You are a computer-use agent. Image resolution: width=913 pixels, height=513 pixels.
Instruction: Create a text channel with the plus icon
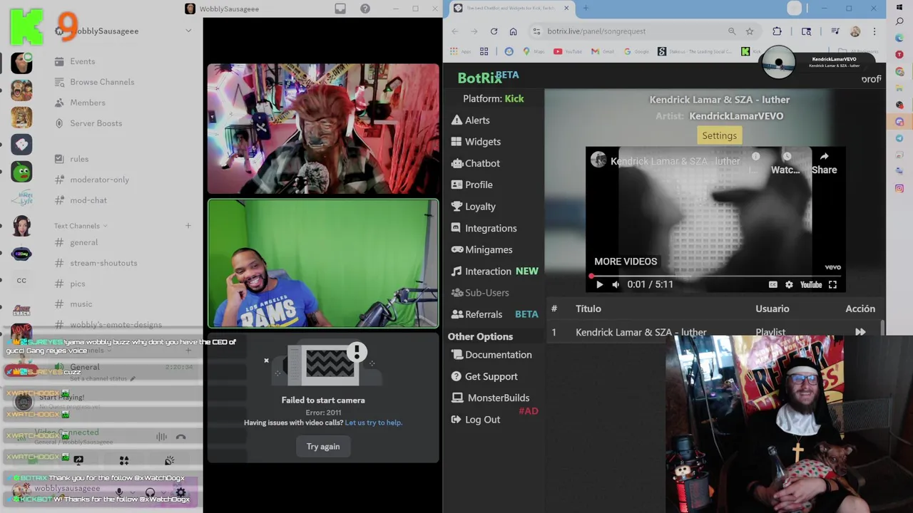188,226
